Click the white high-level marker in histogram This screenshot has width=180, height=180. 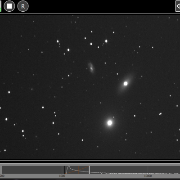click(x=89, y=170)
